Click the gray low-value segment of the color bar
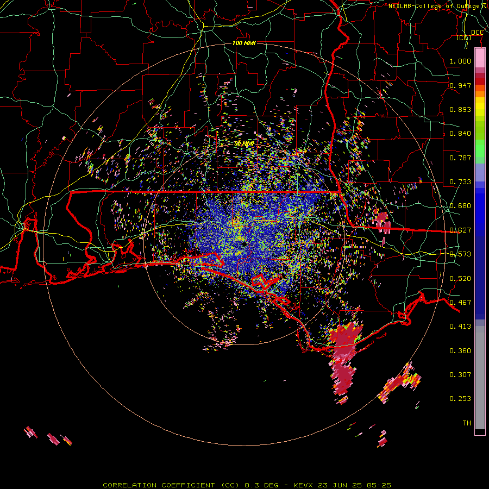Screen dimensions: 489x489 click(x=480, y=378)
